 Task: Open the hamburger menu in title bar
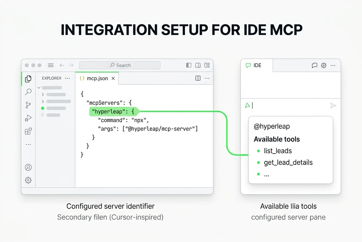(51, 65)
